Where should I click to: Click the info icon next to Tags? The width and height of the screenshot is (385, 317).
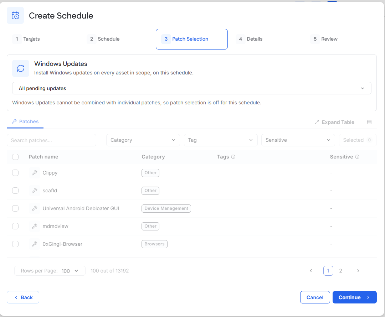233,157
